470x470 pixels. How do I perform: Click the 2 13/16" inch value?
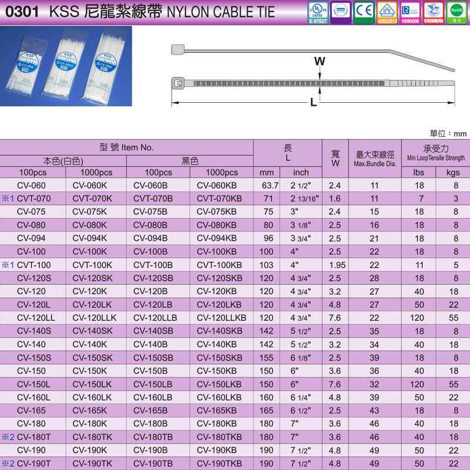click(x=304, y=199)
